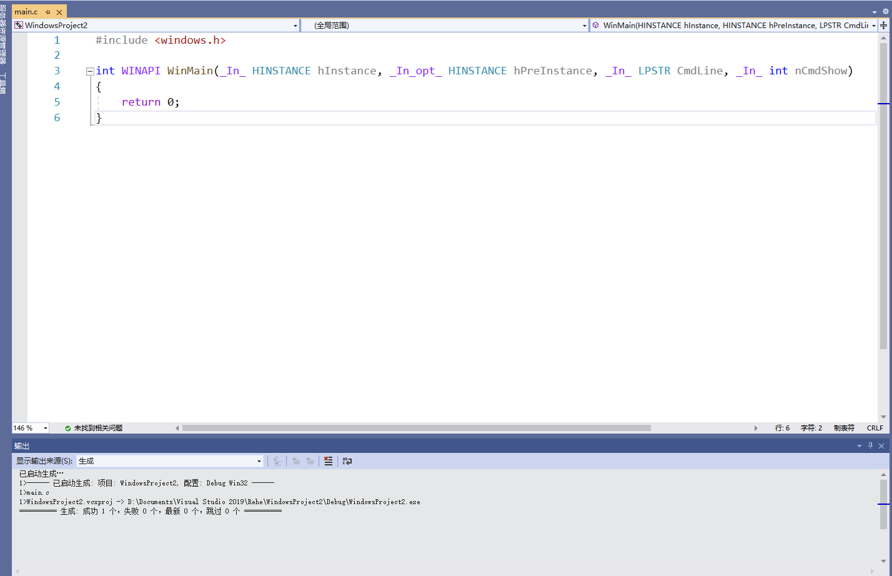Viewport: 892px width, 576px height.
Task: Click the 输出 panel title
Action: (22, 445)
